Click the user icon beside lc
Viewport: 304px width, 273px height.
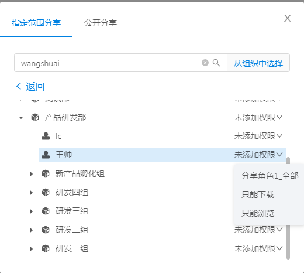(46, 136)
